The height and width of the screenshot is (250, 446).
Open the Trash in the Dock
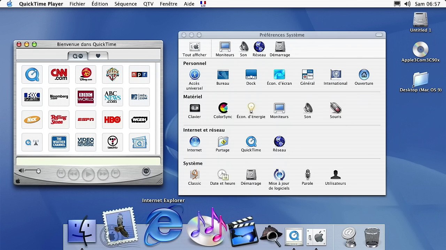click(x=372, y=237)
